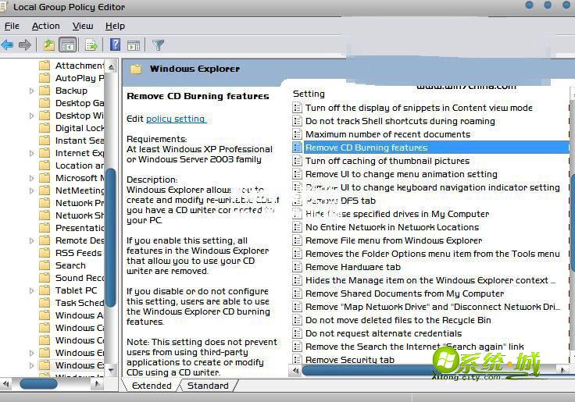575x402 pixels.
Task: Click the Back arrow in the toolbar
Action: pos(8,45)
